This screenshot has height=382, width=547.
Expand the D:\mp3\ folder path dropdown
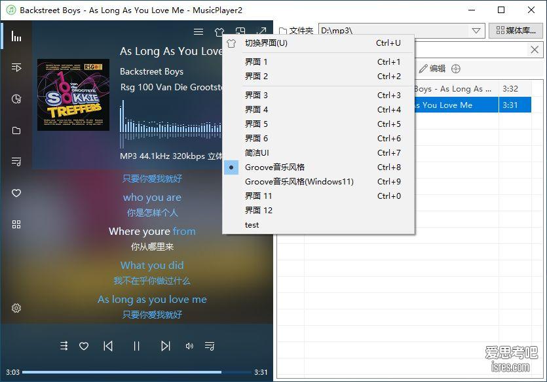click(x=476, y=31)
